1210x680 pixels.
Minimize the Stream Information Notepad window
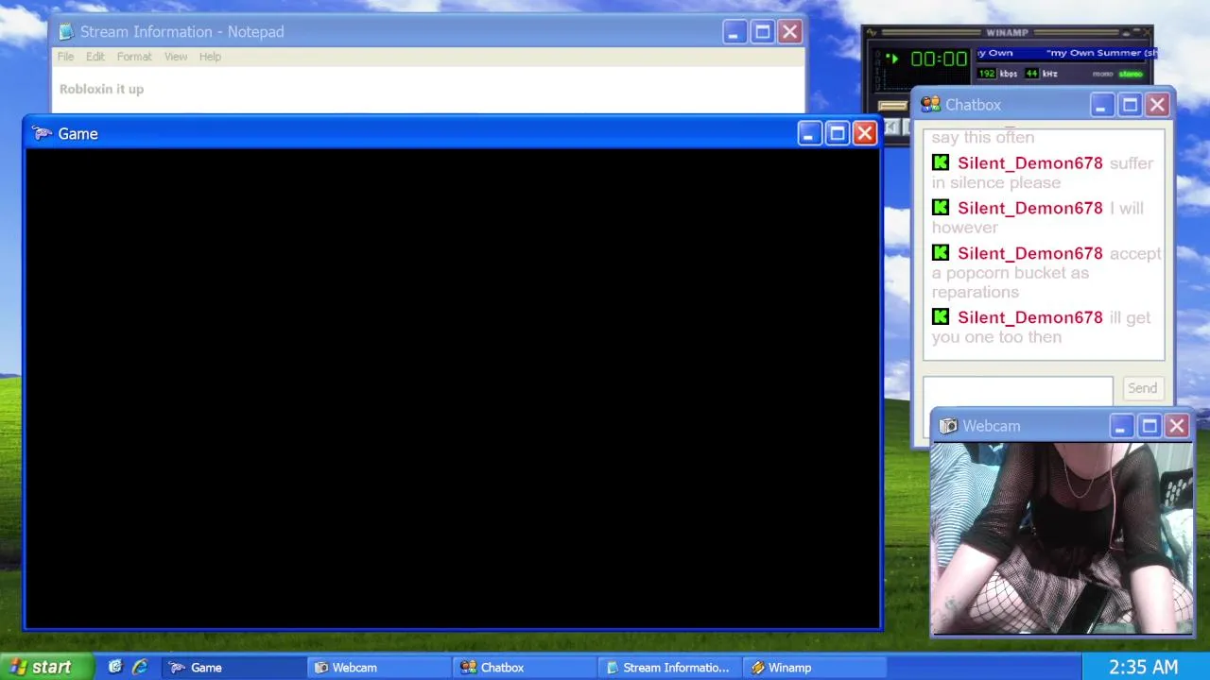coord(735,32)
